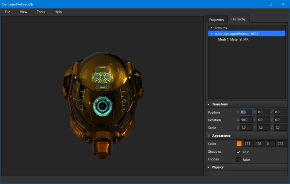Click the Position X input field
This screenshot has width=290, height=184.
pyautogui.click(x=246, y=112)
